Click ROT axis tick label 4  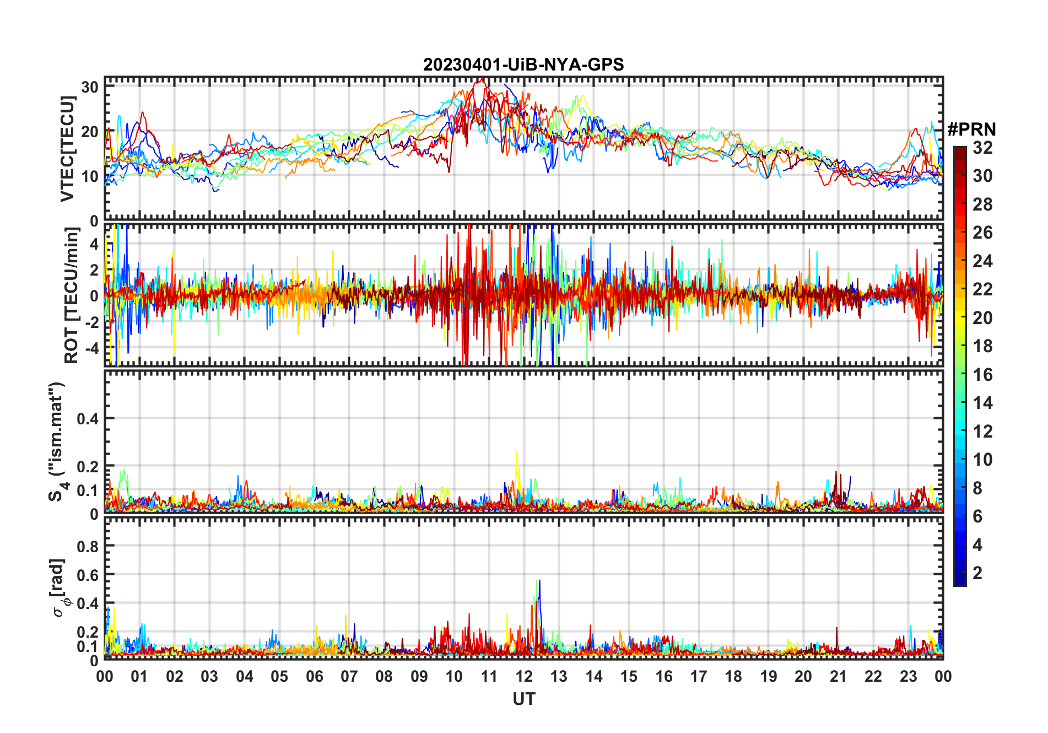pyautogui.click(x=94, y=243)
